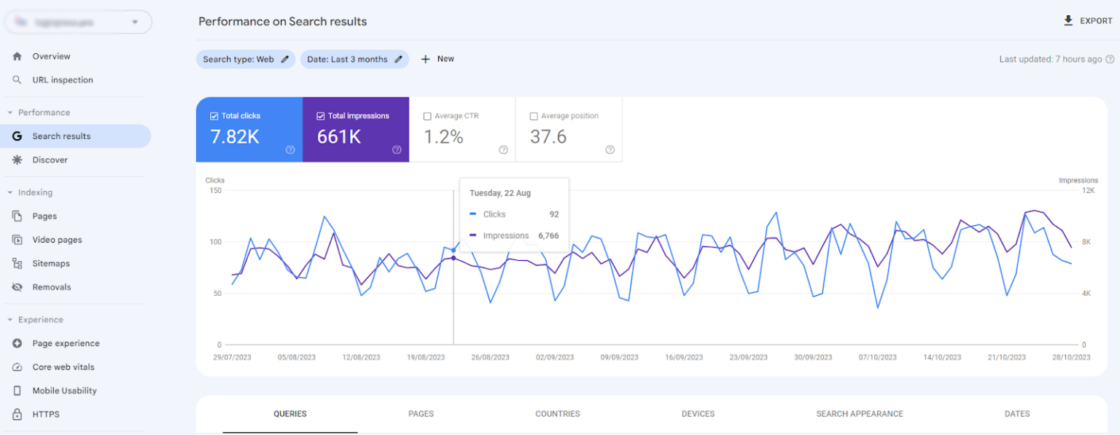Open the HTTPS report
The image size is (1120, 435).
pyautogui.click(x=45, y=414)
